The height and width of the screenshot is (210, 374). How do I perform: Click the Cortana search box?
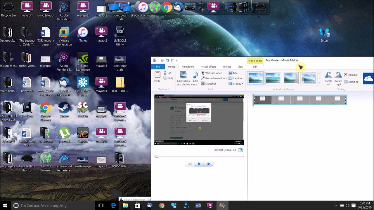coord(53,206)
